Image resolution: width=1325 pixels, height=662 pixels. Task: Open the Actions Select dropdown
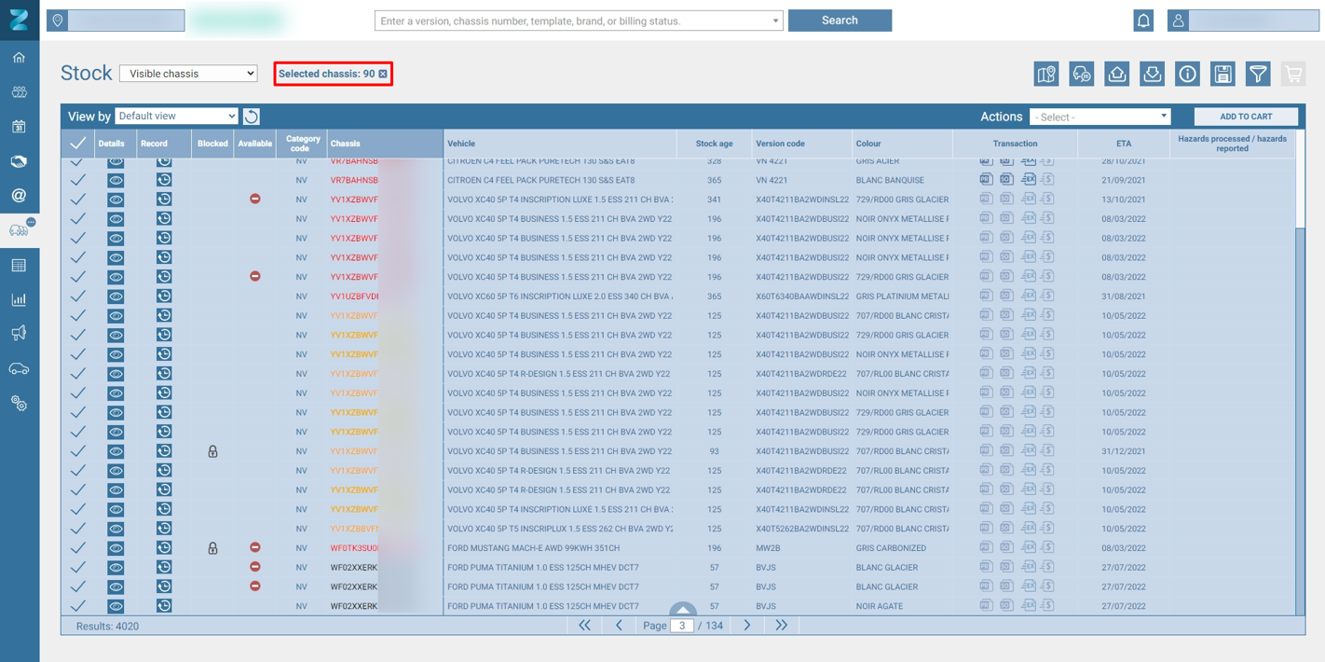pos(1100,117)
